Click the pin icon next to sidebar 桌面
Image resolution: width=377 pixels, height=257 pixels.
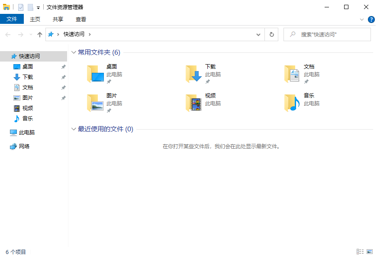tap(63, 67)
